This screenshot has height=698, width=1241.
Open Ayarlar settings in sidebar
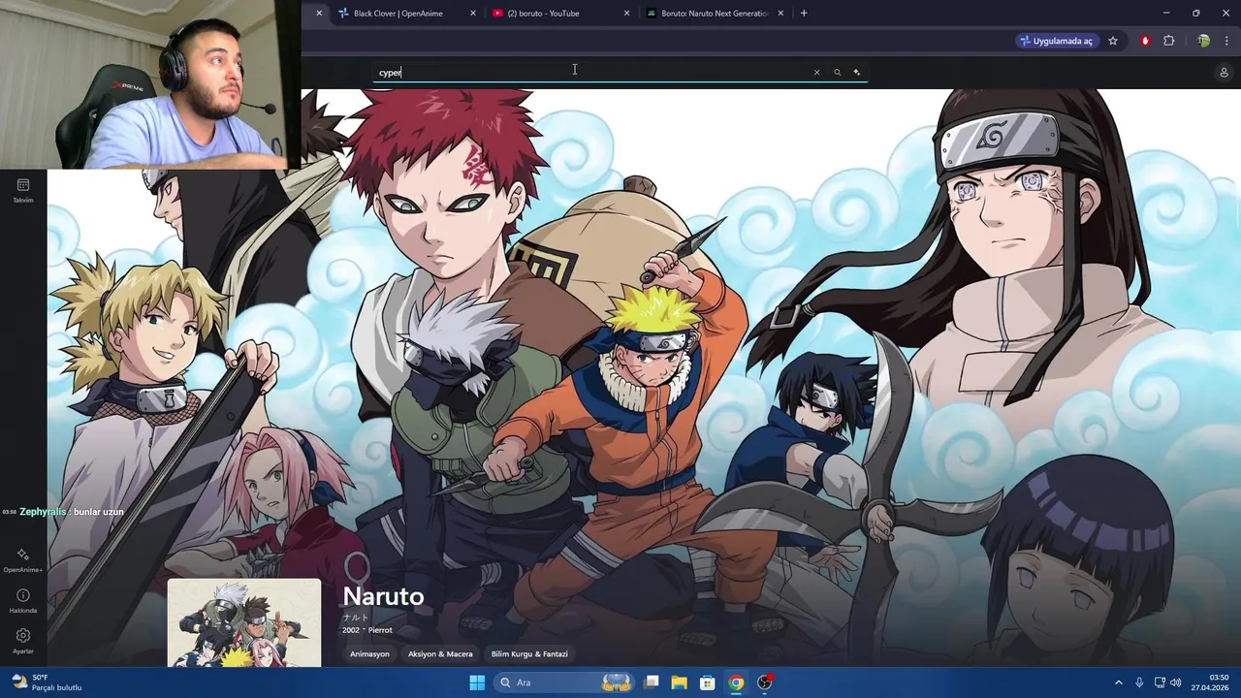pos(23,641)
